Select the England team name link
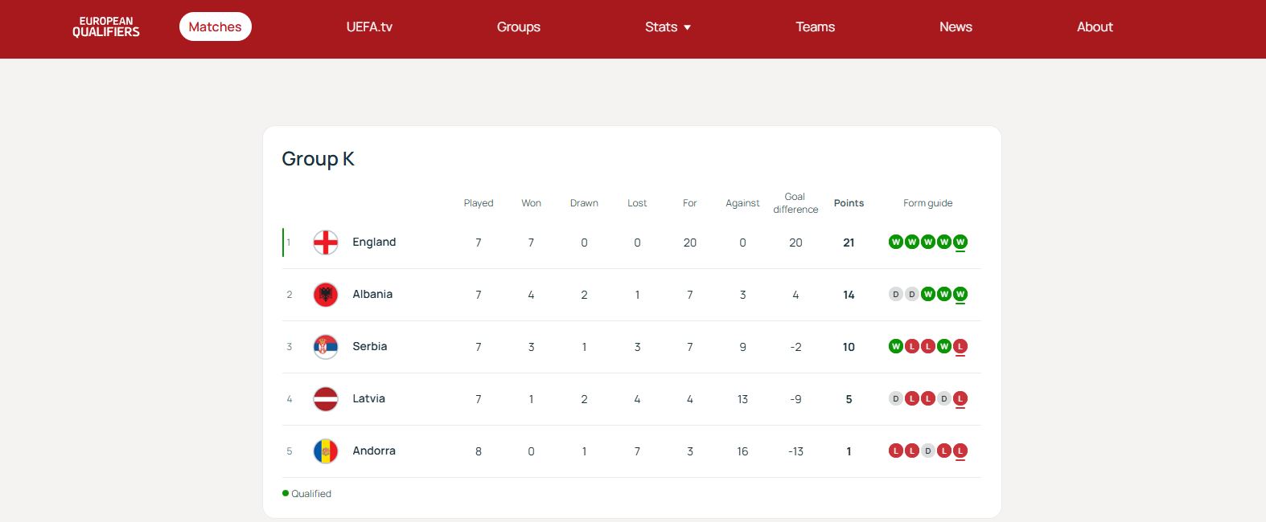1266x522 pixels. [x=374, y=243]
